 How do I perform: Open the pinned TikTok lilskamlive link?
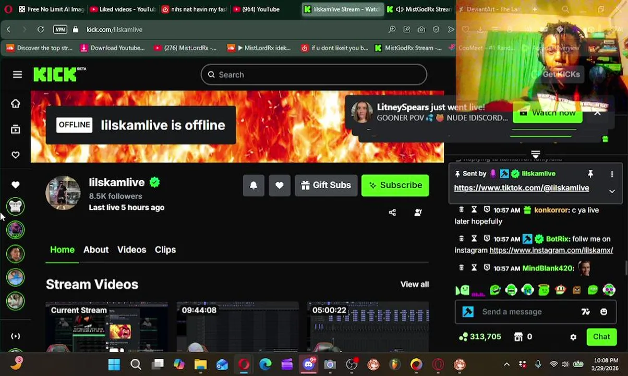(x=522, y=188)
